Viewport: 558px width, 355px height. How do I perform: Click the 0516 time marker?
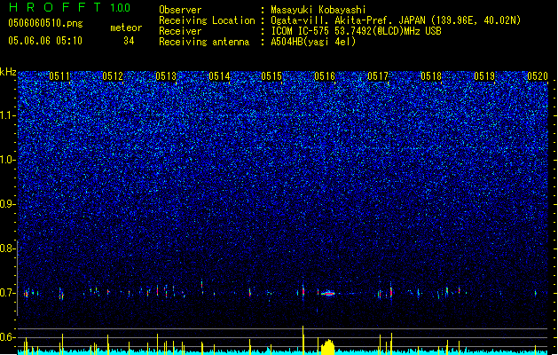coord(325,76)
